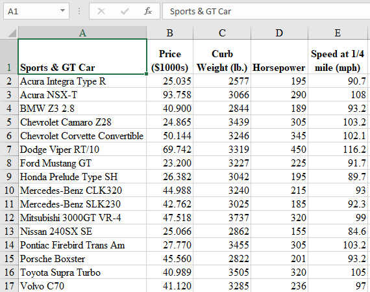Select column D header

point(279,33)
